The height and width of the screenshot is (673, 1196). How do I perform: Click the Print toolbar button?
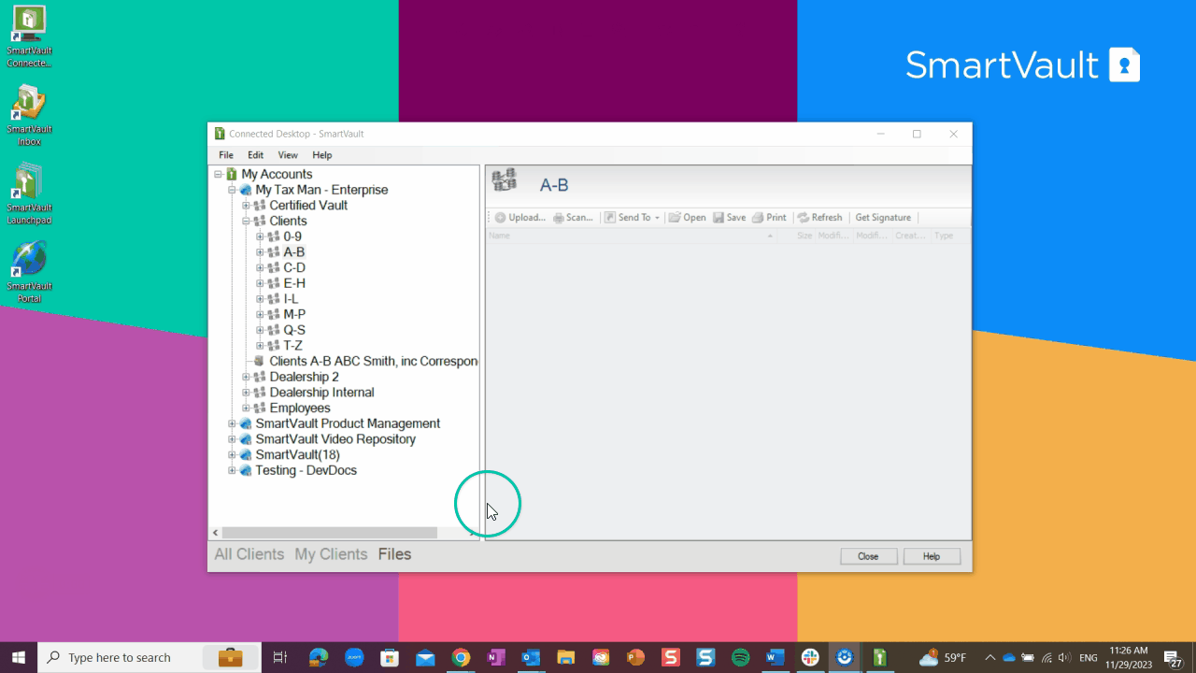coord(769,218)
